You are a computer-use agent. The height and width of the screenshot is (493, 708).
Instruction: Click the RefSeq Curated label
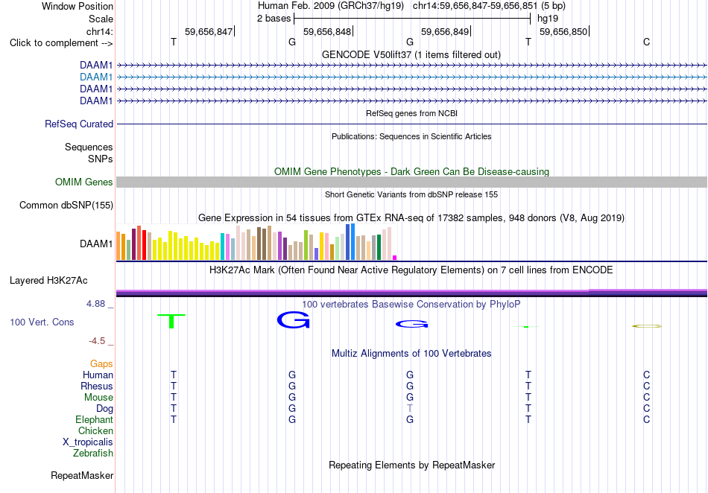tap(78, 124)
